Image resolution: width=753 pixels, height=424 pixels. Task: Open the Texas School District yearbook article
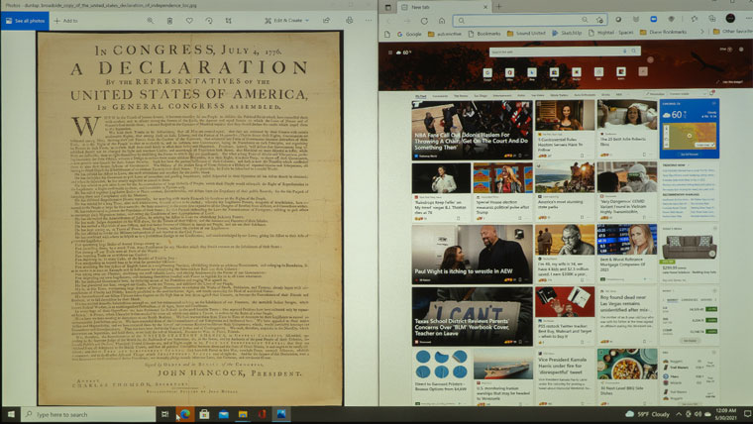pos(472,316)
